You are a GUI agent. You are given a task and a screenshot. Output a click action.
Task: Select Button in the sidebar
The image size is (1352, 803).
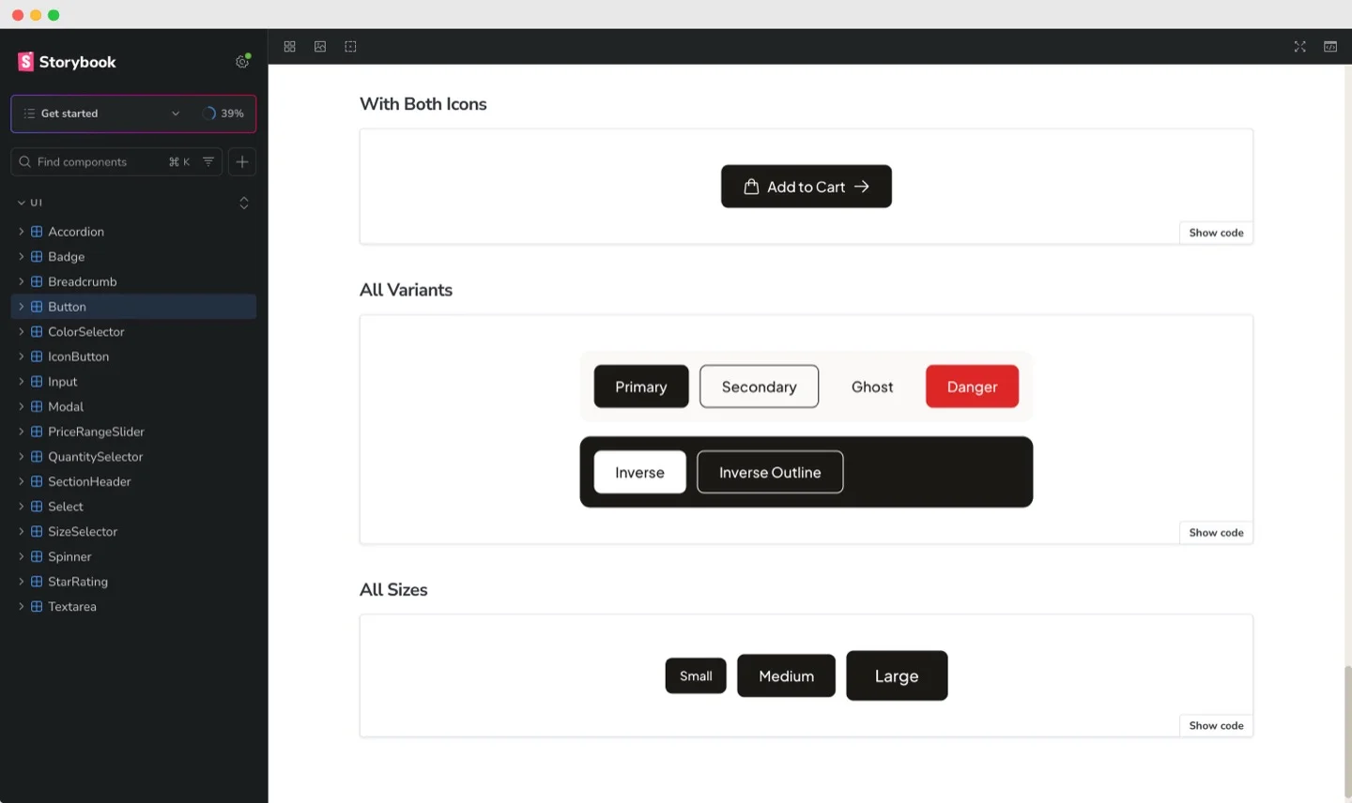click(x=67, y=307)
